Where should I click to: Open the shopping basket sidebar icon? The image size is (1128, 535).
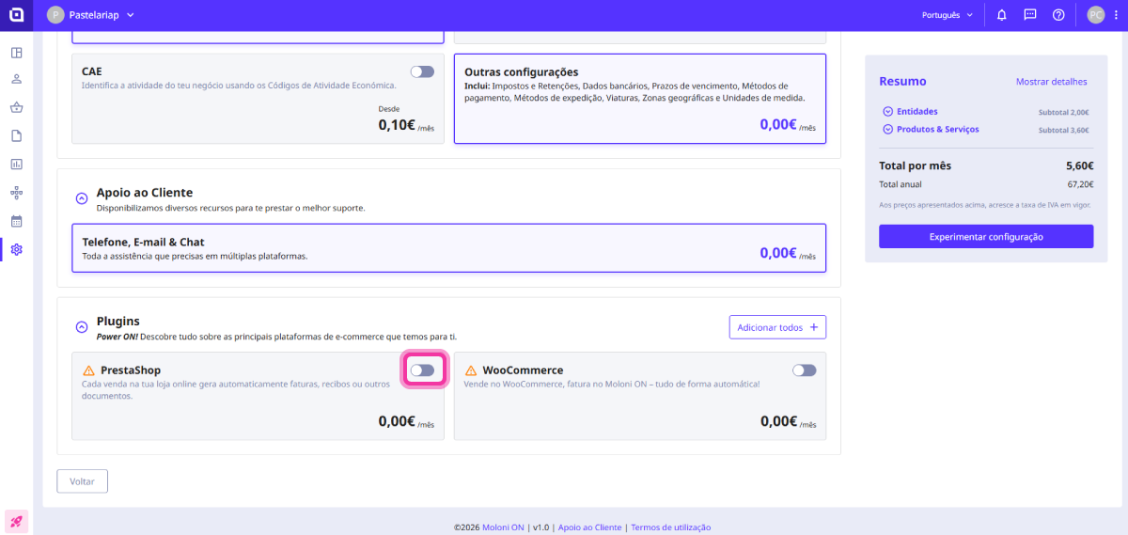coord(16,107)
